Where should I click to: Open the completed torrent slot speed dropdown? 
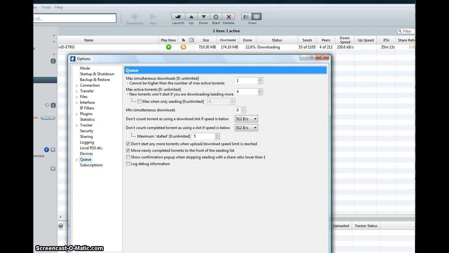click(x=246, y=128)
